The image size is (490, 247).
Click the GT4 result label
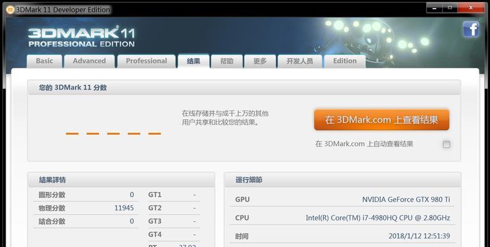point(155,235)
